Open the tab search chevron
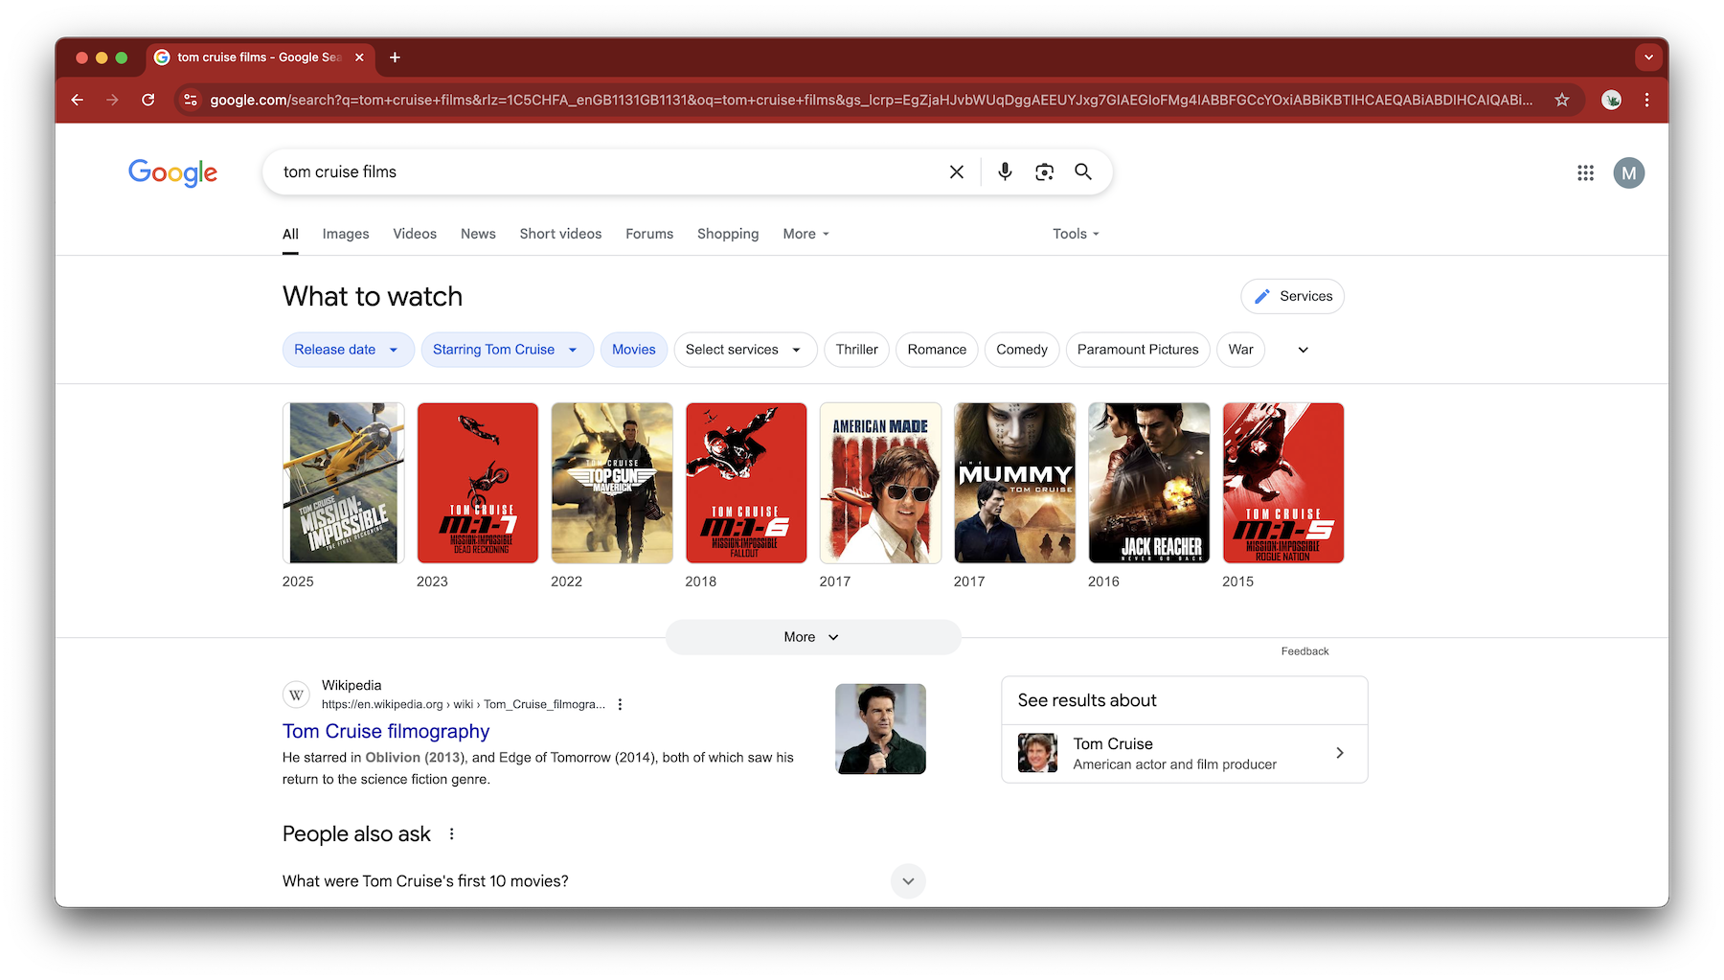 1648,57
